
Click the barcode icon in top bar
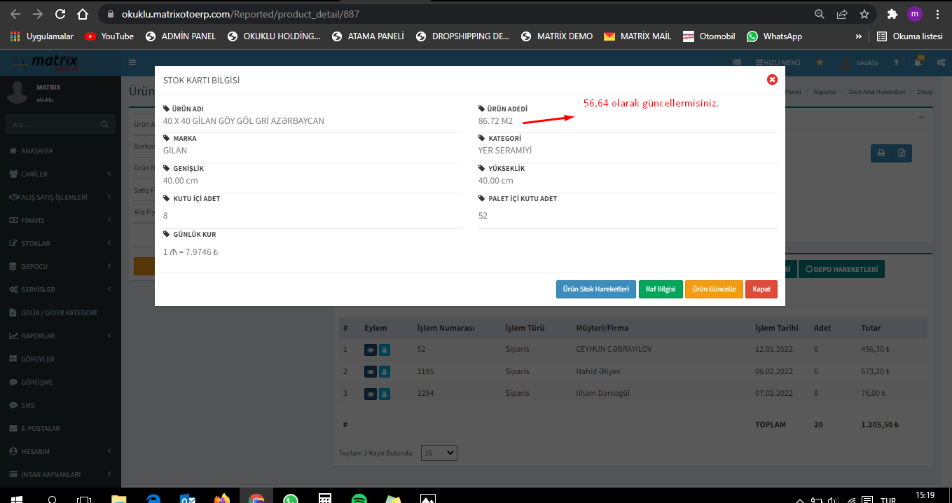737,62
